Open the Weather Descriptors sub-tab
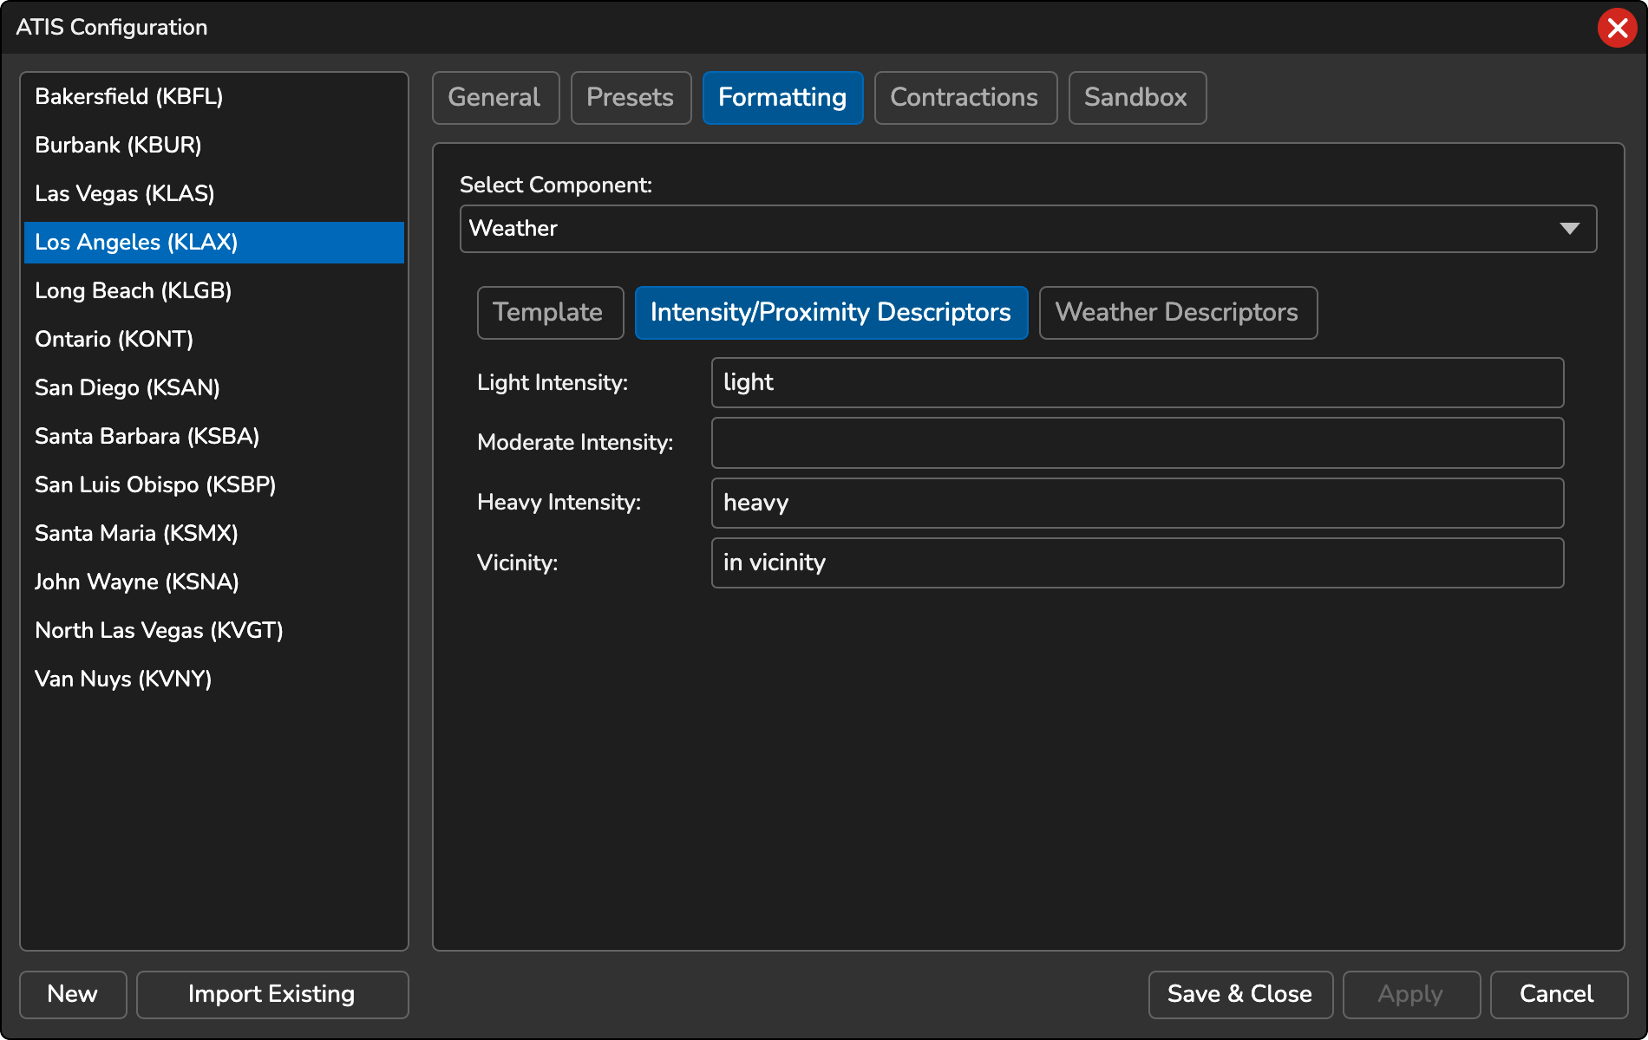1648x1040 pixels. 1178,313
